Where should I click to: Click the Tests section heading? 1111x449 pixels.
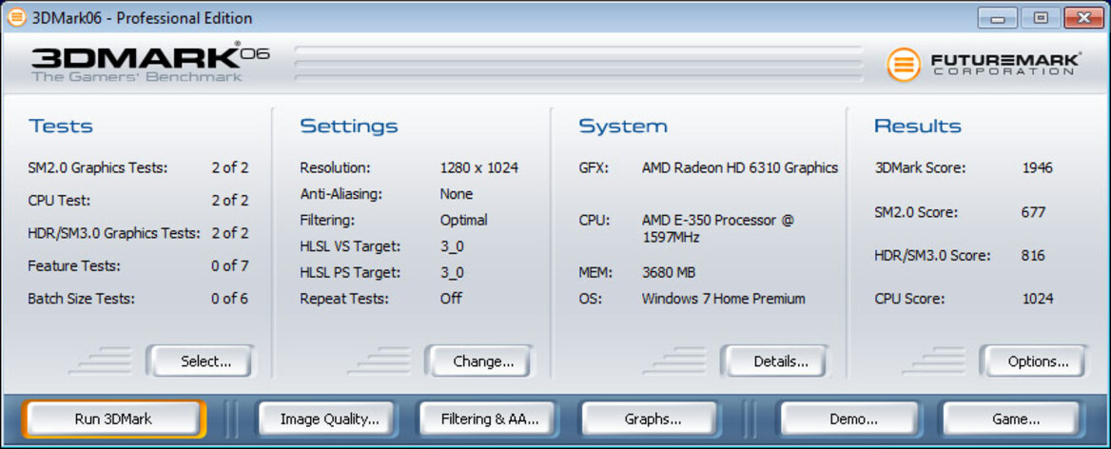[x=60, y=127]
